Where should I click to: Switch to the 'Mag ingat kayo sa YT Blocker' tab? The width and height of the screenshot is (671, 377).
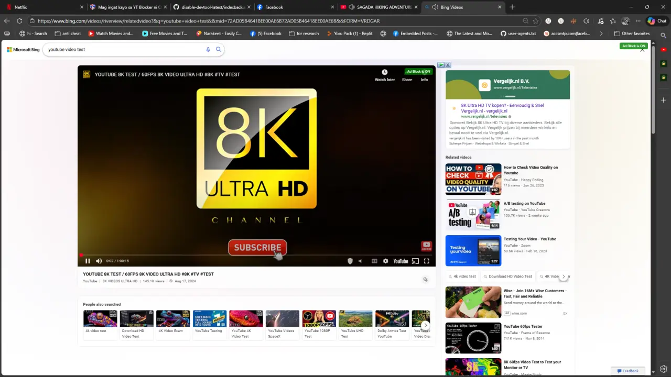(128, 7)
